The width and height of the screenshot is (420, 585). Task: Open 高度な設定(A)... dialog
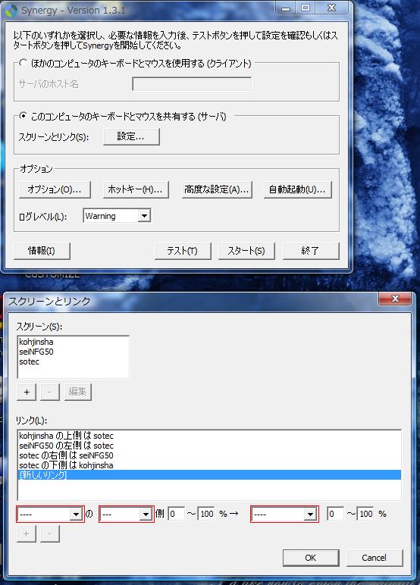[x=217, y=189]
